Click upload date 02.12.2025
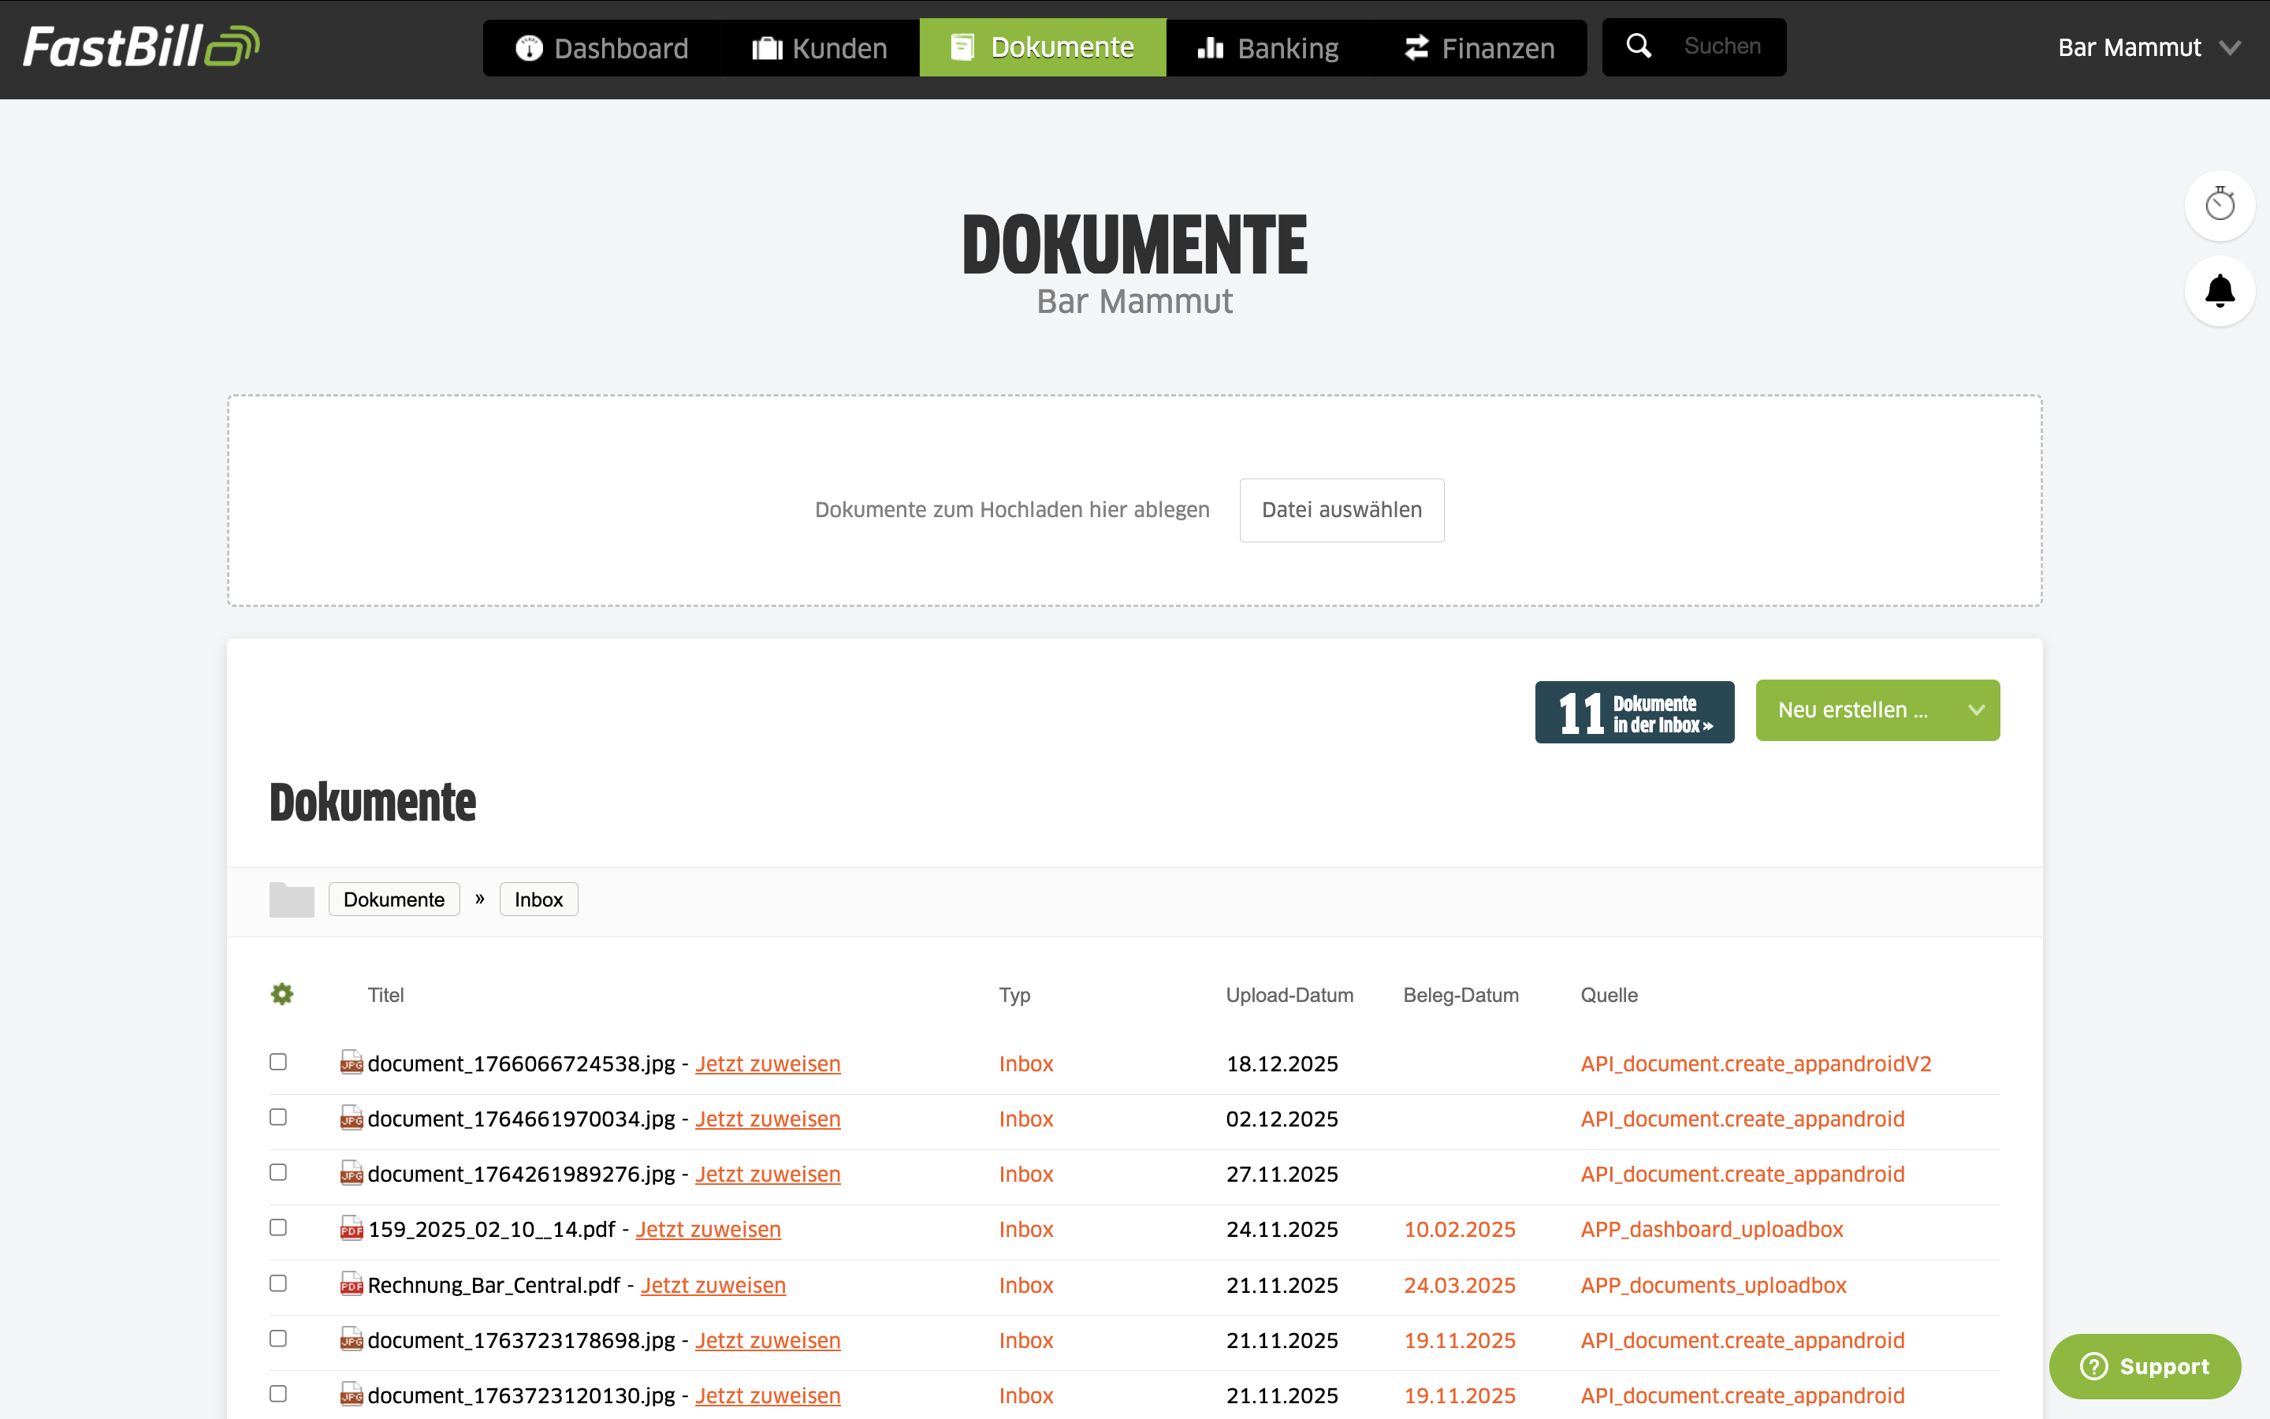 coord(1282,1119)
